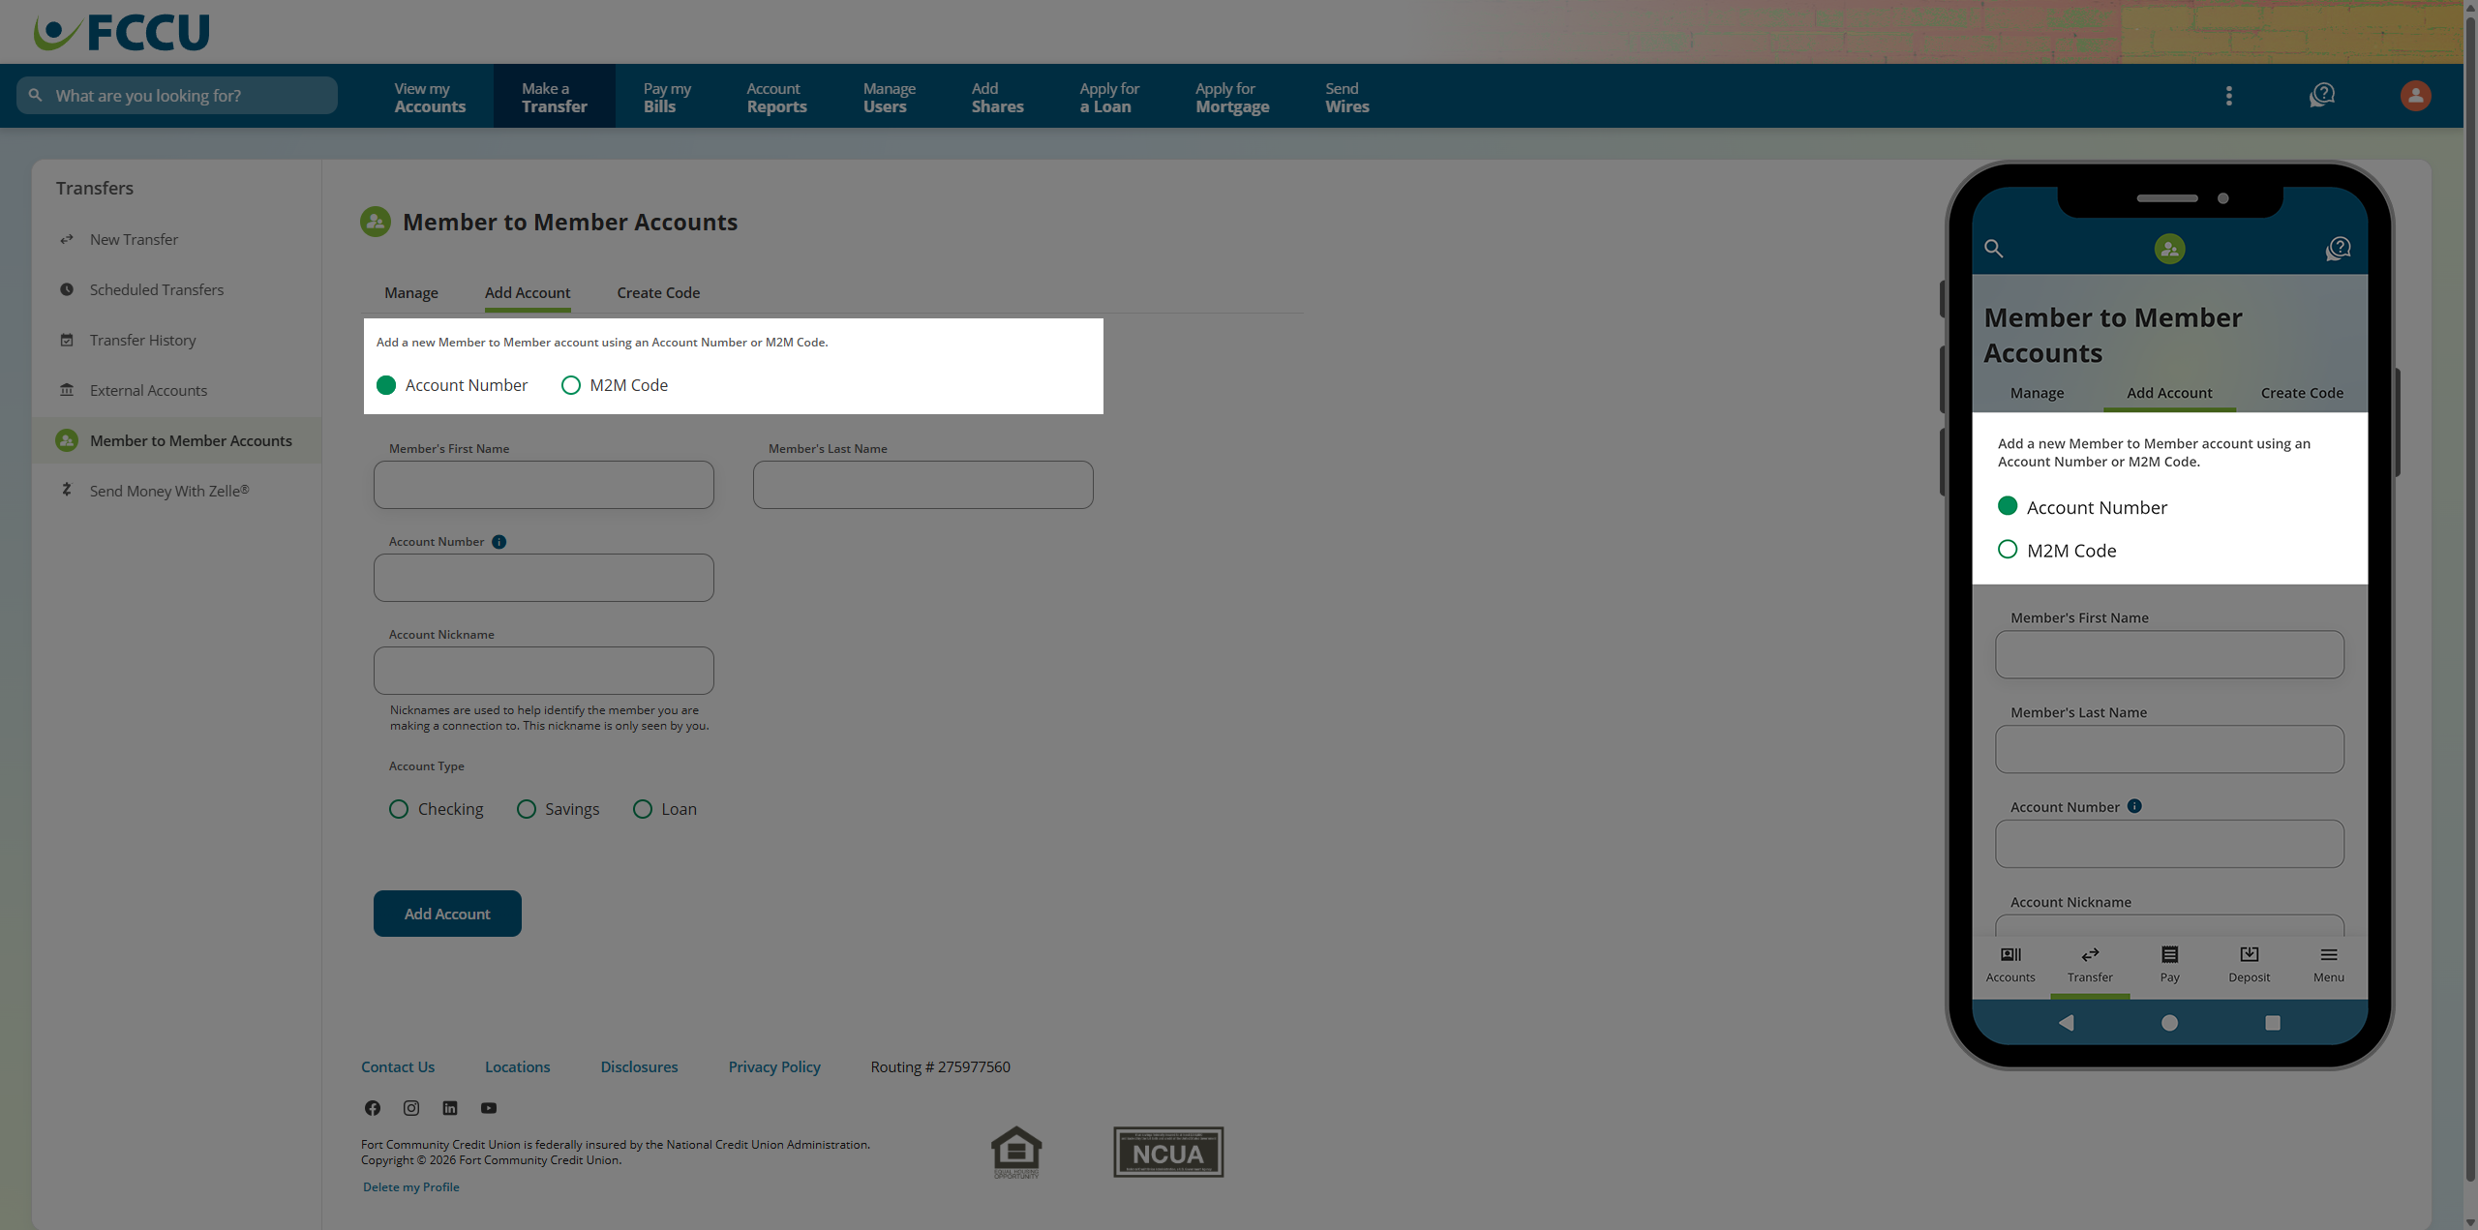Image resolution: width=2478 pixels, height=1230 pixels.
Task: Select M2M Code radio in phone preview
Action: tap(2008, 550)
